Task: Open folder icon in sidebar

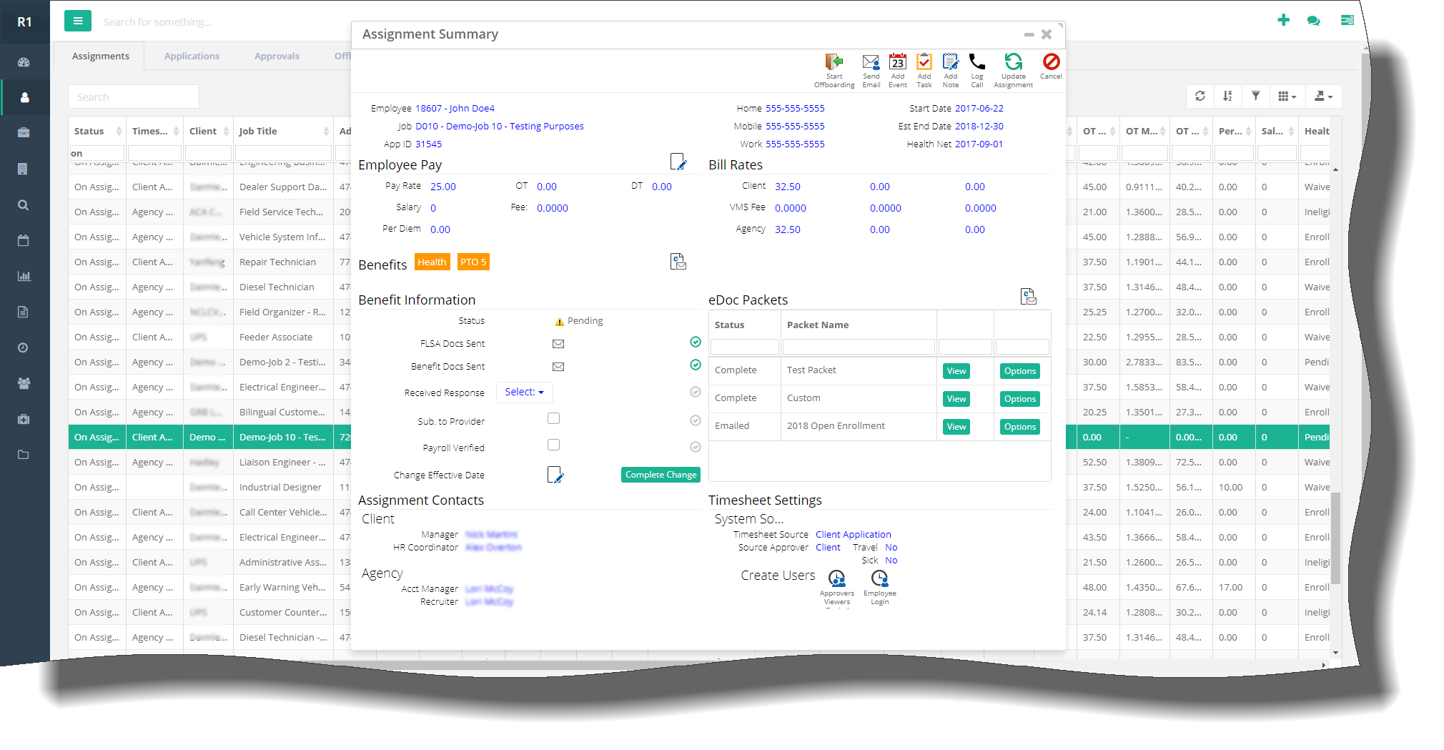Action: pos(24,455)
